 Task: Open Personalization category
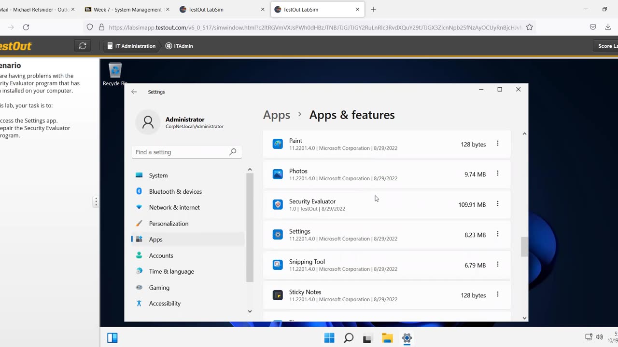click(188, 224)
